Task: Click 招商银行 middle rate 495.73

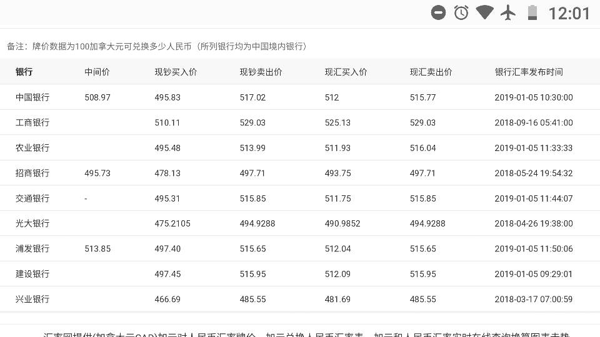Action: click(97, 173)
